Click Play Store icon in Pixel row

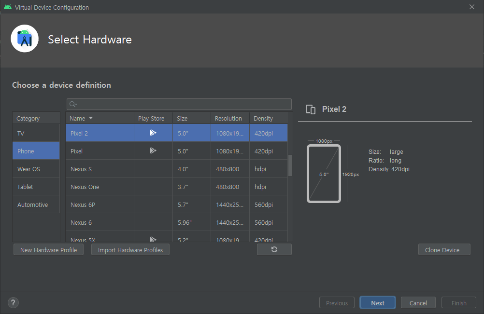click(153, 150)
